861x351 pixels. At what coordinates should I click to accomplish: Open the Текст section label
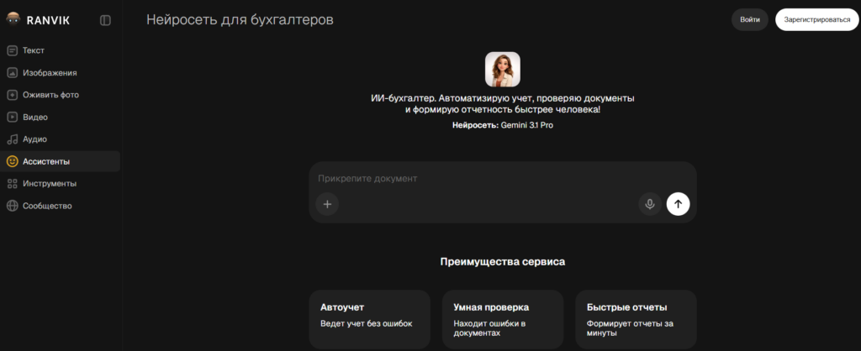(34, 50)
